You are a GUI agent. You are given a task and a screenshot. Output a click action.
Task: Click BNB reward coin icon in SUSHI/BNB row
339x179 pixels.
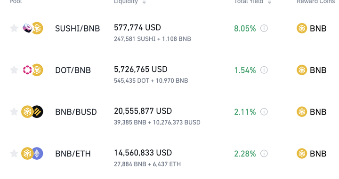click(x=302, y=28)
